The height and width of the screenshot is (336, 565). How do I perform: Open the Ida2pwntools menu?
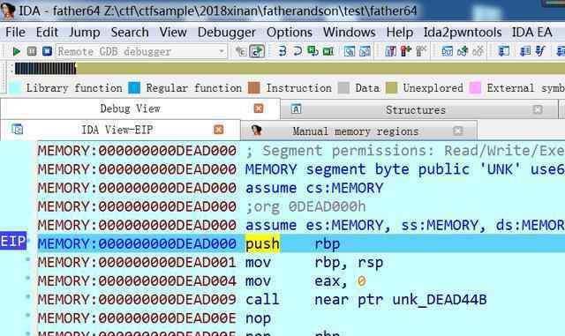tap(463, 32)
